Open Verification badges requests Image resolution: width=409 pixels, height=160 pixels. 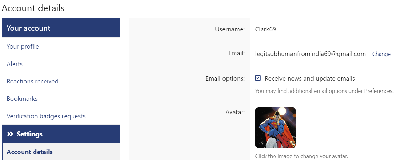[x=46, y=116]
